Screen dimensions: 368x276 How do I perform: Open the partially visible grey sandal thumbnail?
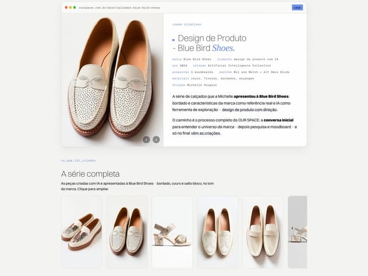pyautogui.click(x=298, y=232)
